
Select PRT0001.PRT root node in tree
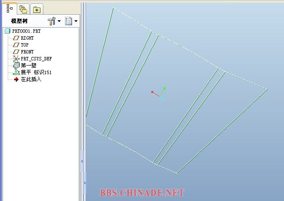26,31
